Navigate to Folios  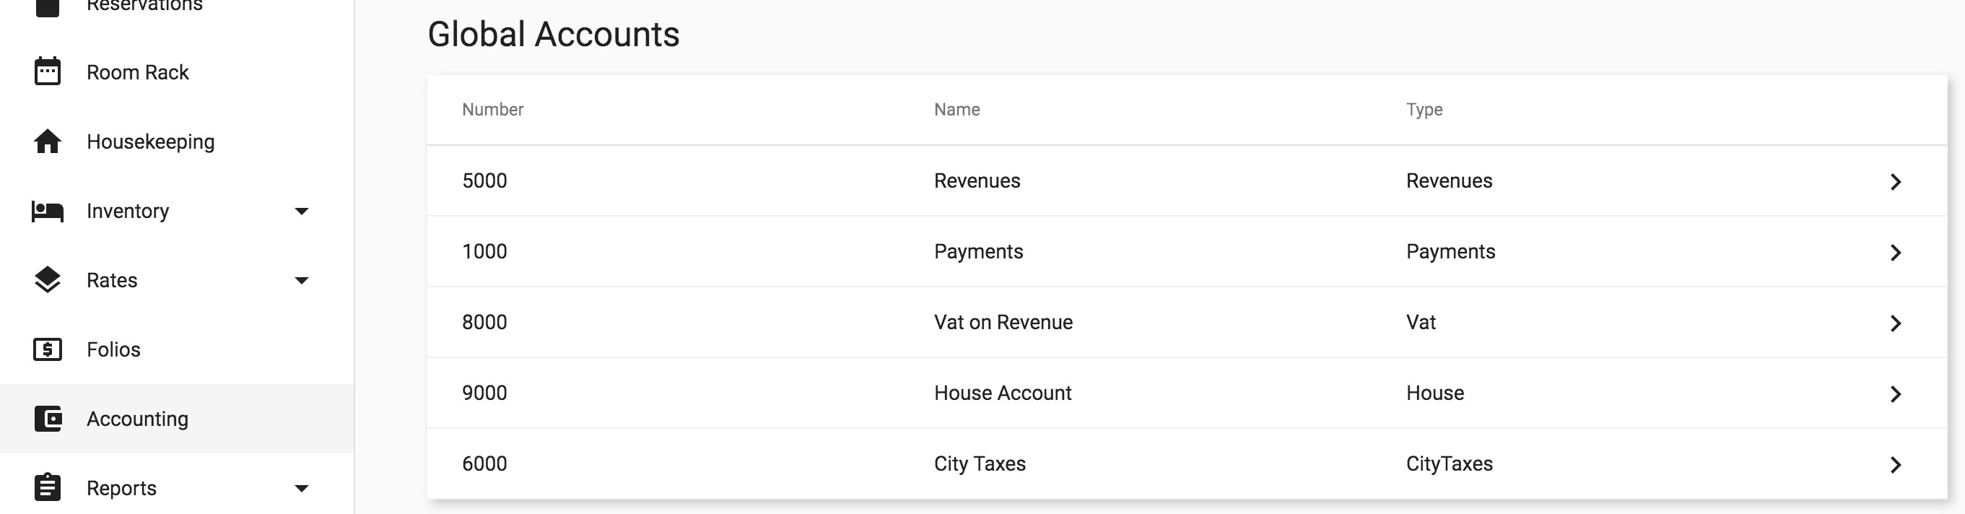(x=113, y=349)
